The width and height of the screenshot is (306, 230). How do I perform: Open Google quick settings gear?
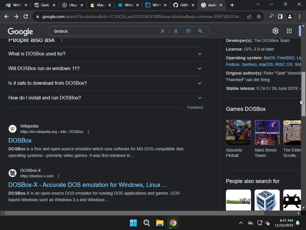coord(275,31)
